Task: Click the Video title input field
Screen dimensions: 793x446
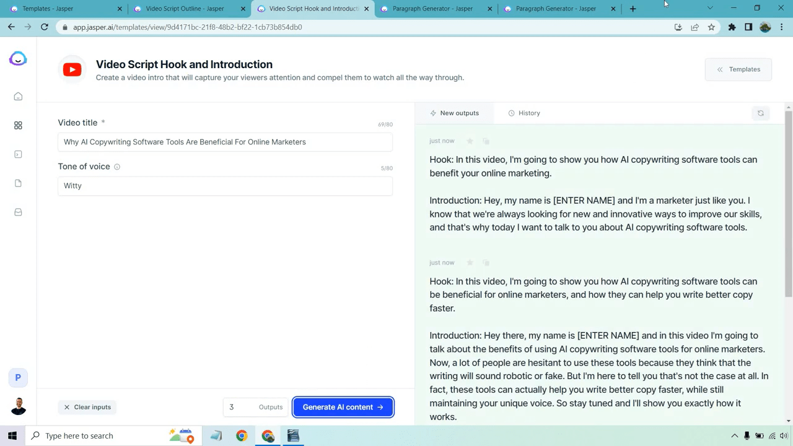Action: pos(225,142)
